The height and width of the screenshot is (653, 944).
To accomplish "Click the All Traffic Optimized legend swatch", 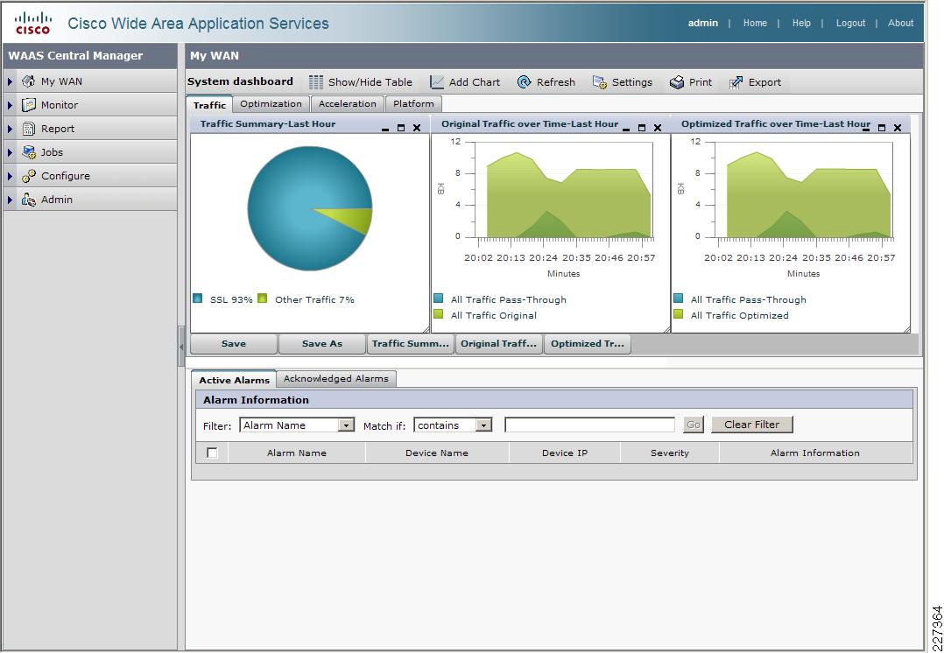I will click(679, 314).
